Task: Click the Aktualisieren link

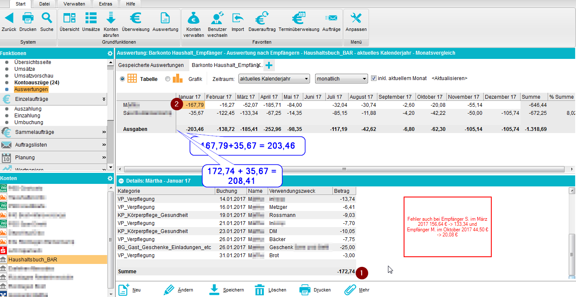Action: (x=449, y=78)
